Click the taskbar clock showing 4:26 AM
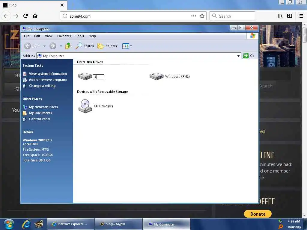307x230 pixels. tap(294, 221)
